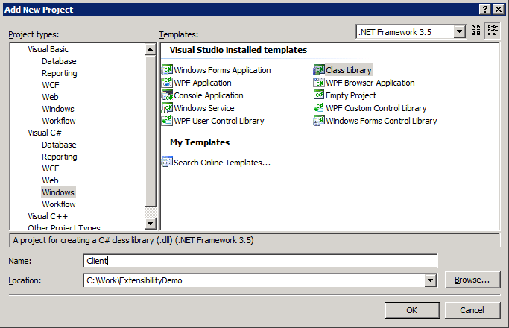The image size is (509, 328).
Task: Select WCF under Visual Basic
Action: coord(51,85)
